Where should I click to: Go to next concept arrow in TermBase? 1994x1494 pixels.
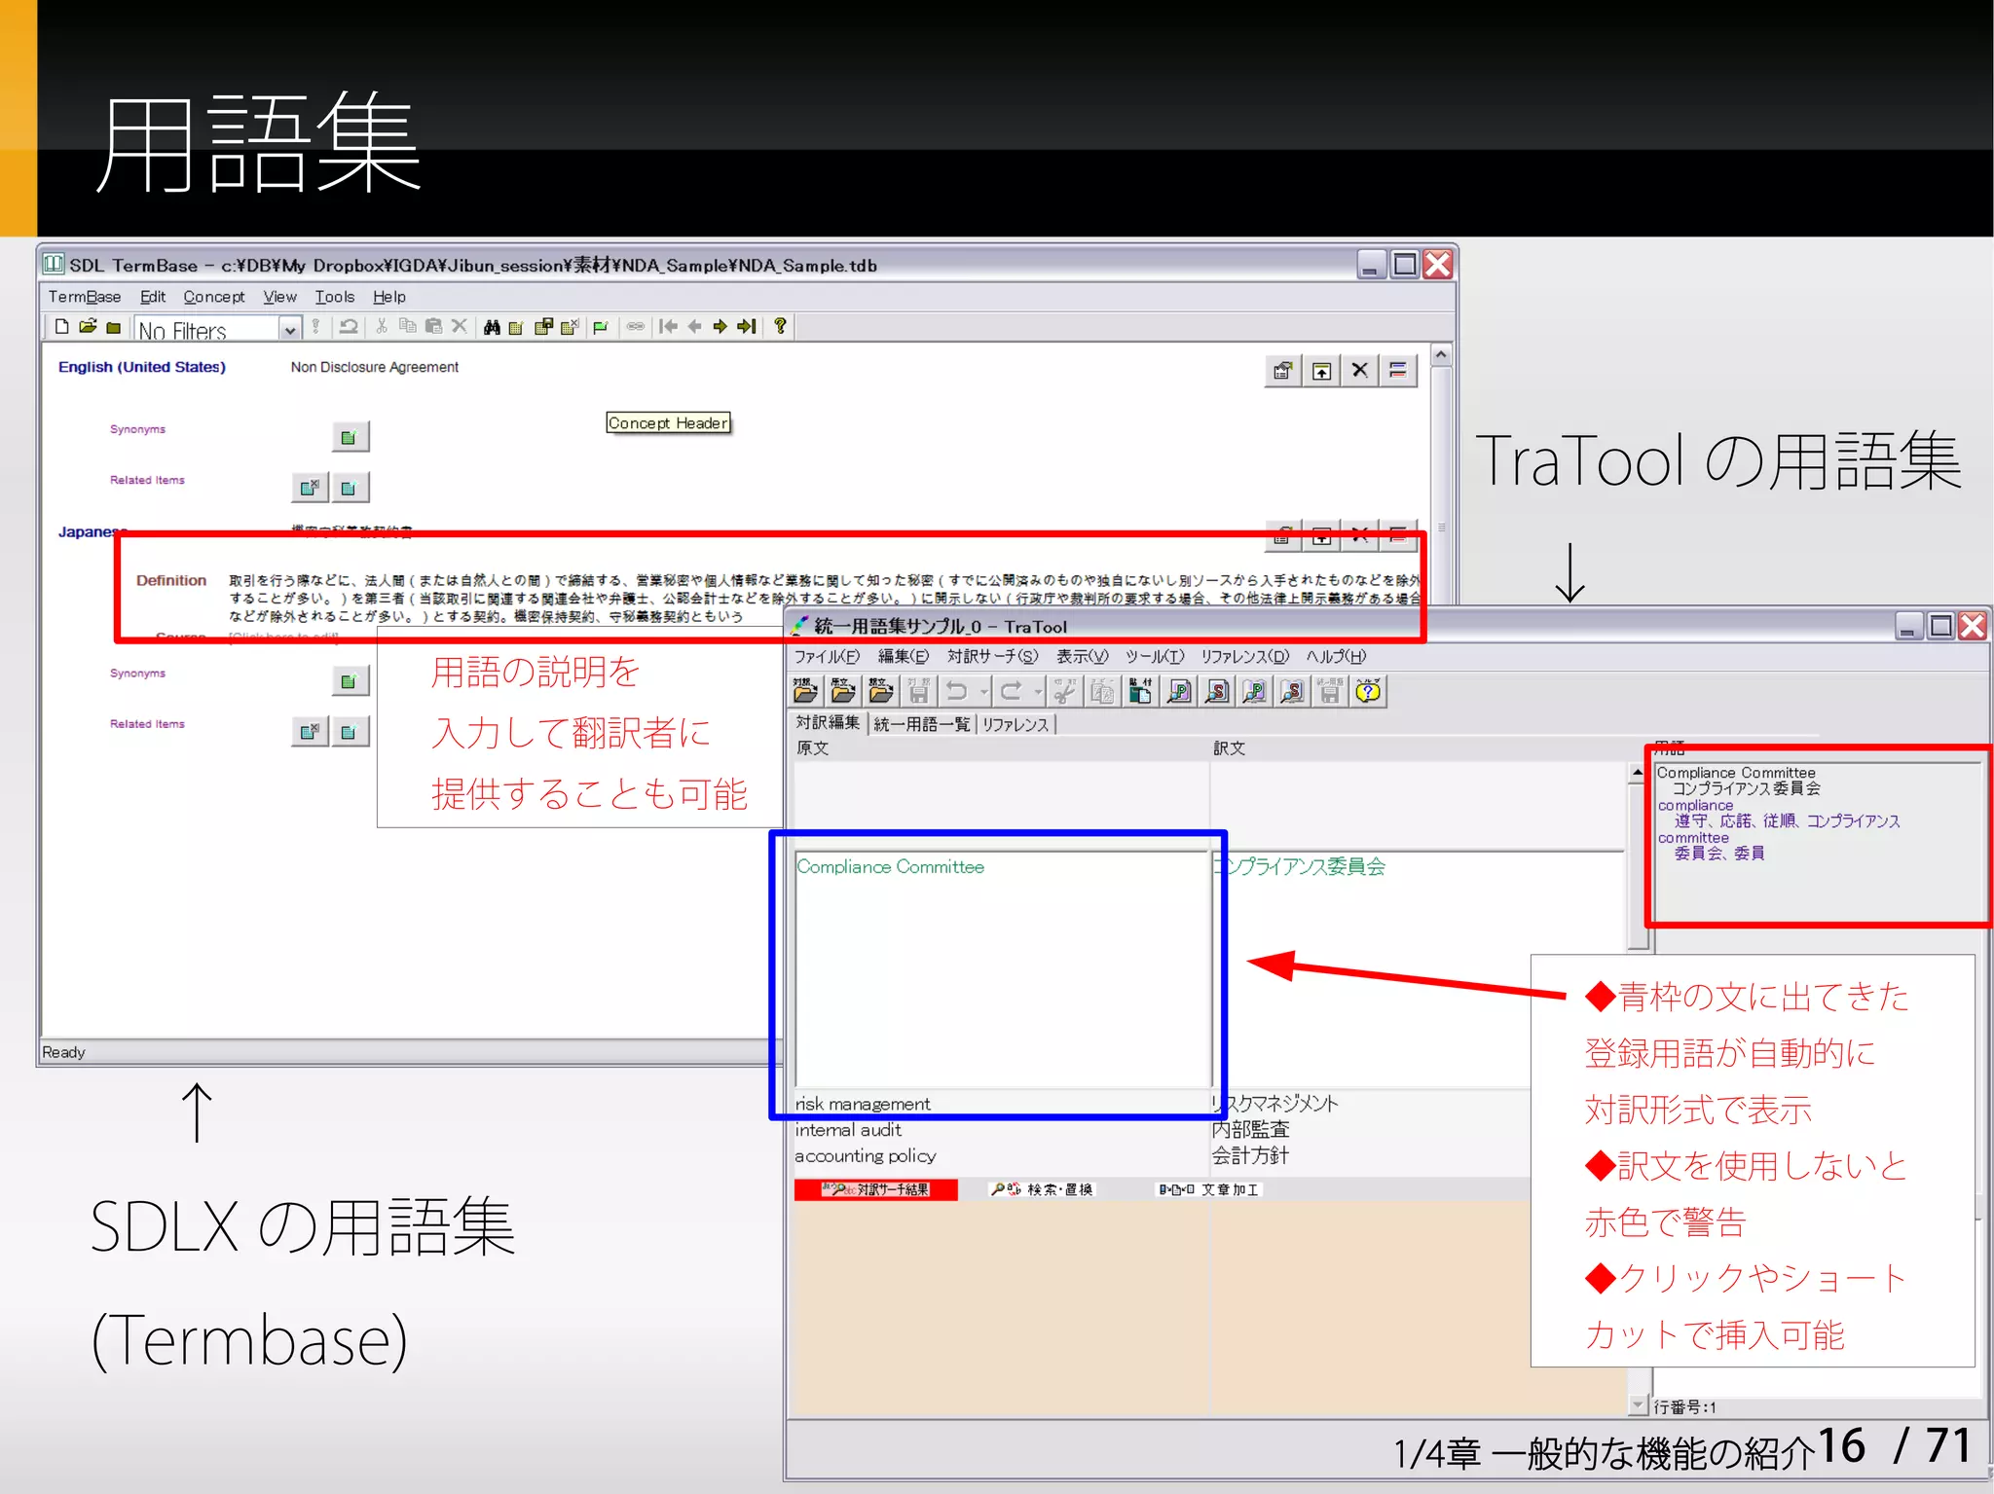[x=720, y=327]
